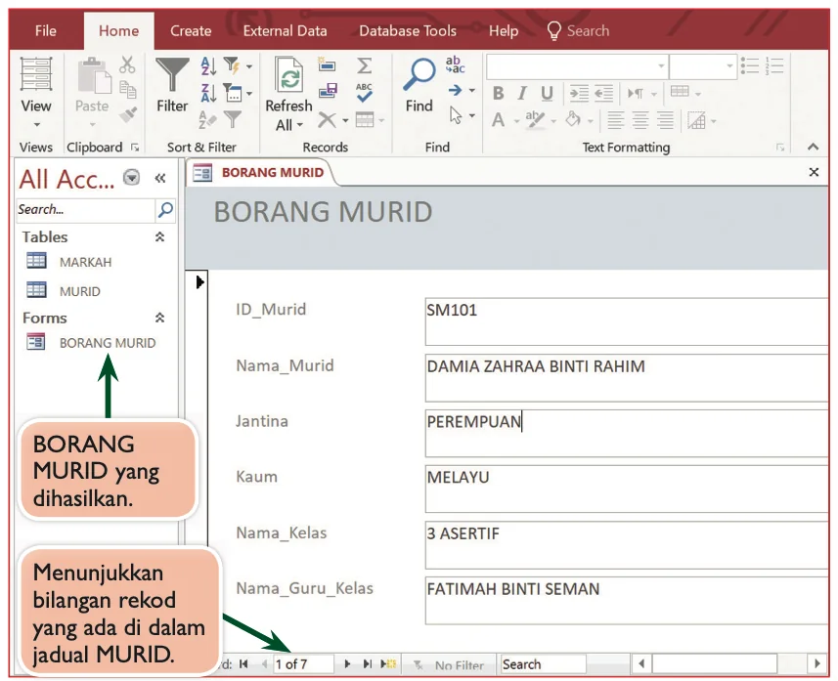
Task: Open the All Access Objects menu arrow
Action: coord(131,177)
